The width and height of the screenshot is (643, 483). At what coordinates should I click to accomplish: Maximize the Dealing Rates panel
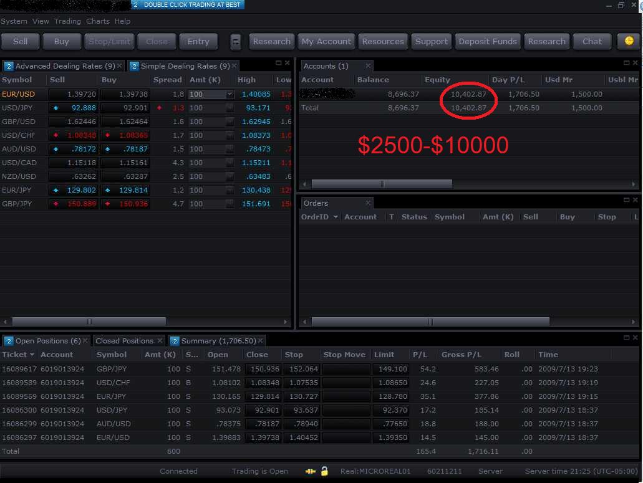(x=278, y=63)
